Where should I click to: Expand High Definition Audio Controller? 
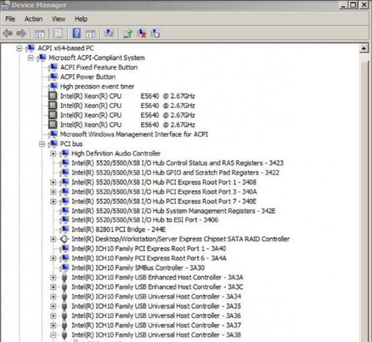53,153
